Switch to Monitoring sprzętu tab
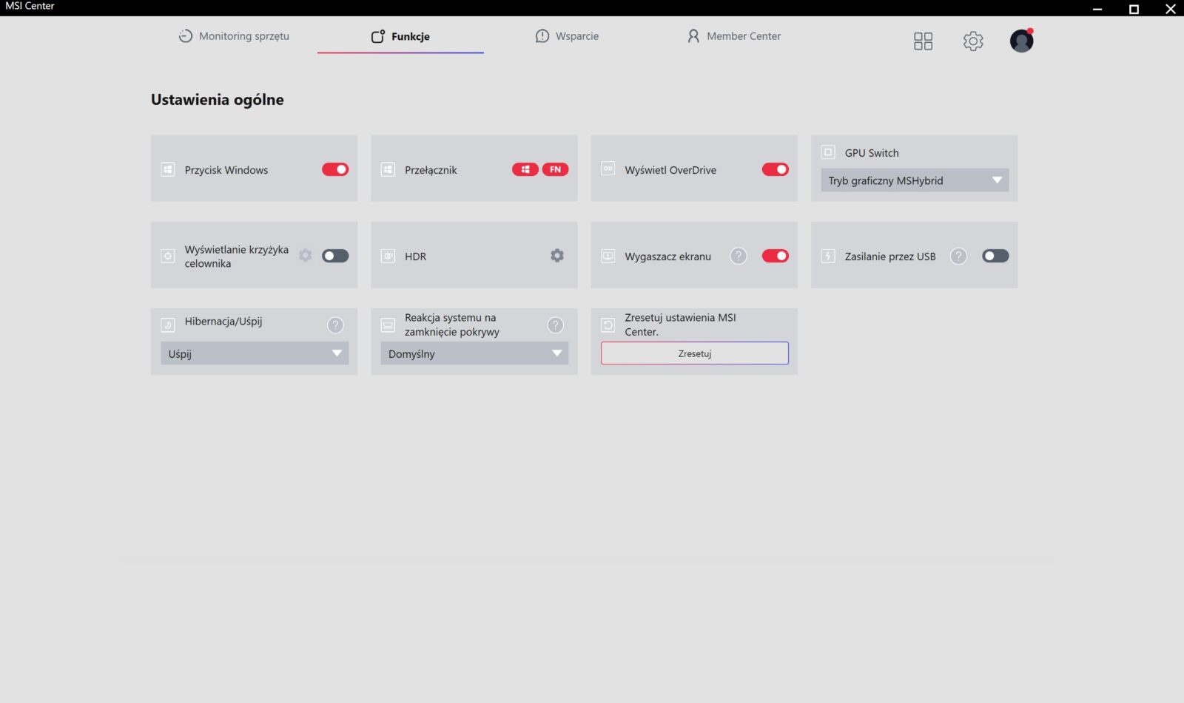Viewport: 1184px width, 703px height. tap(234, 36)
